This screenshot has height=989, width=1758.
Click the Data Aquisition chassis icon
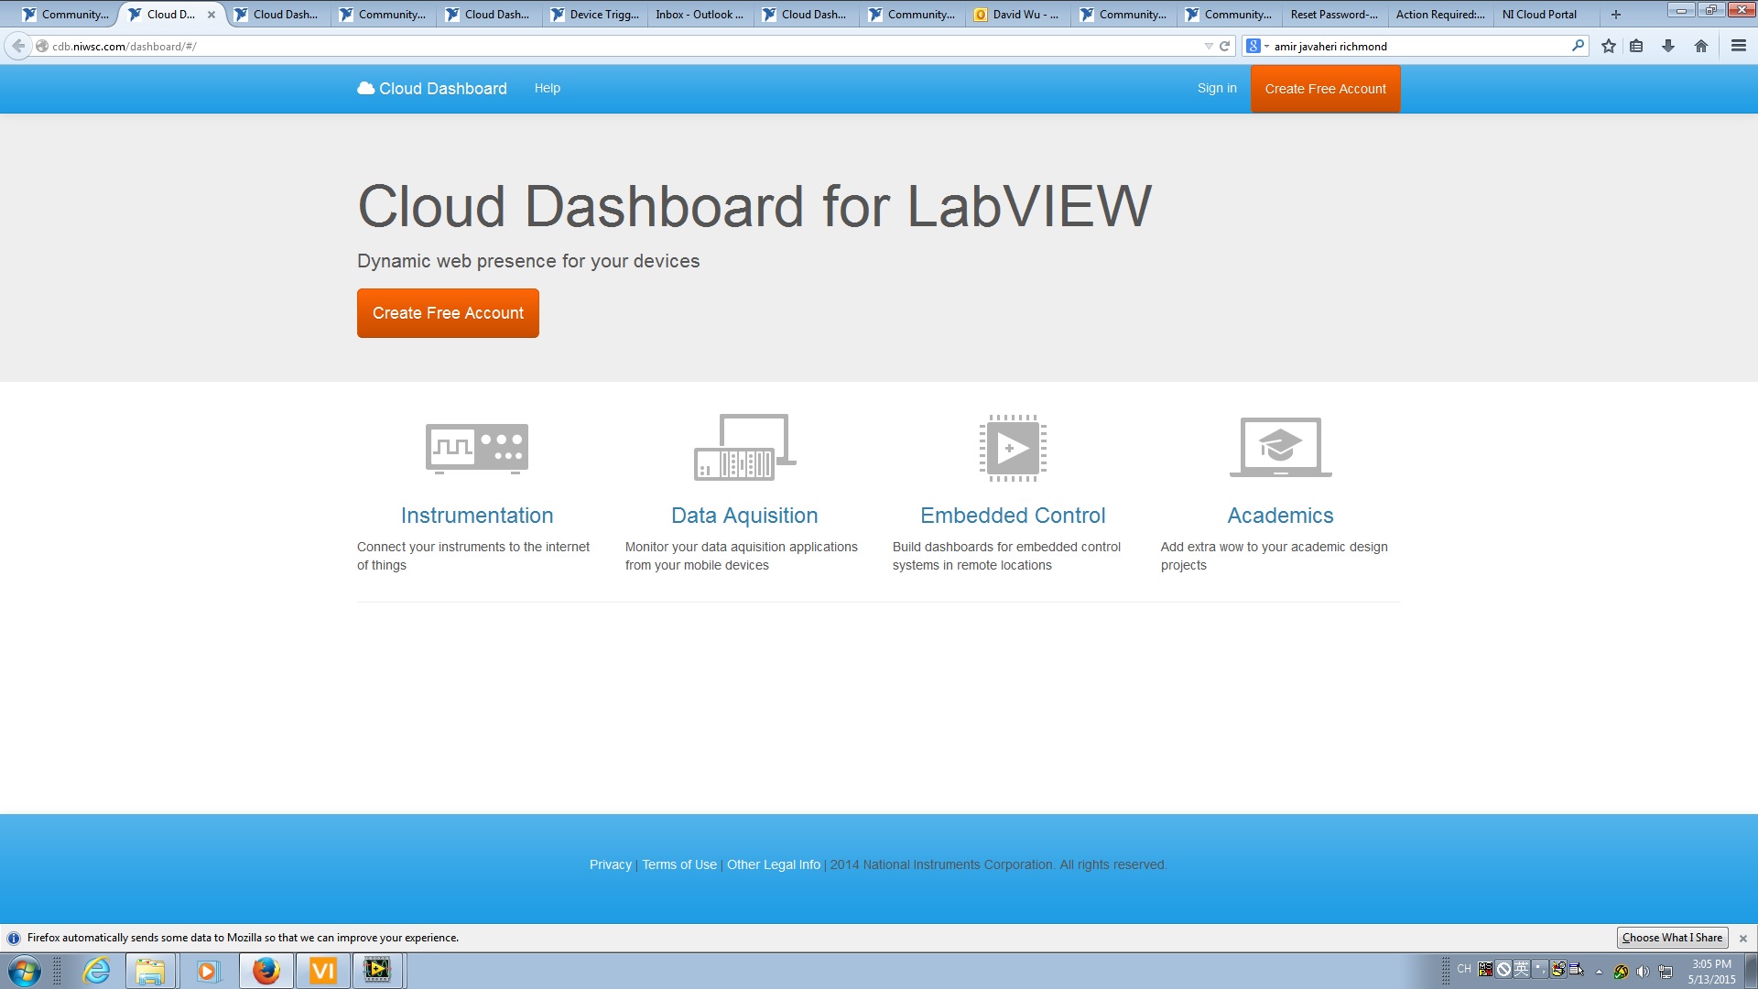[x=744, y=447]
